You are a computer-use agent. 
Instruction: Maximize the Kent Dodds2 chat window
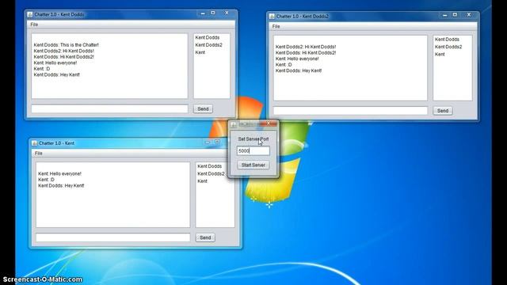455,15
